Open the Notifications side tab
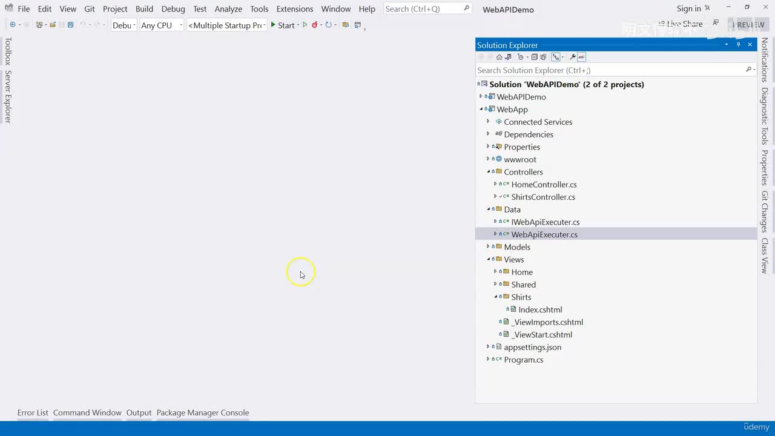The width and height of the screenshot is (775, 436). [x=765, y=60]
